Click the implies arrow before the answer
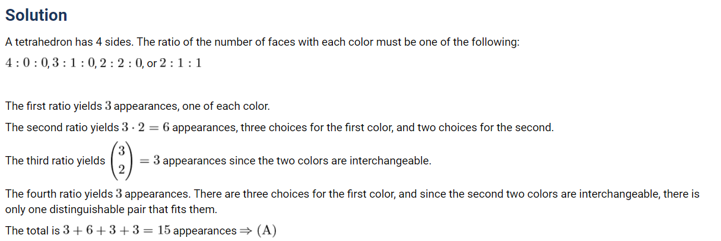This screenshot has height=241, width=721. [246, 230]
